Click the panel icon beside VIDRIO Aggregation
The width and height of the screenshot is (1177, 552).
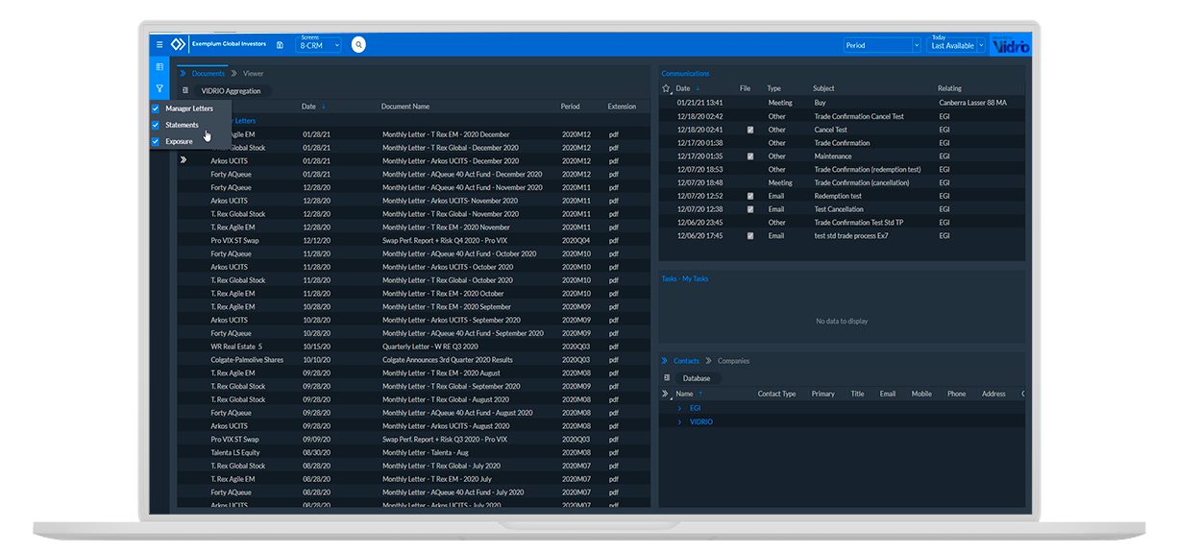[185, 90]
